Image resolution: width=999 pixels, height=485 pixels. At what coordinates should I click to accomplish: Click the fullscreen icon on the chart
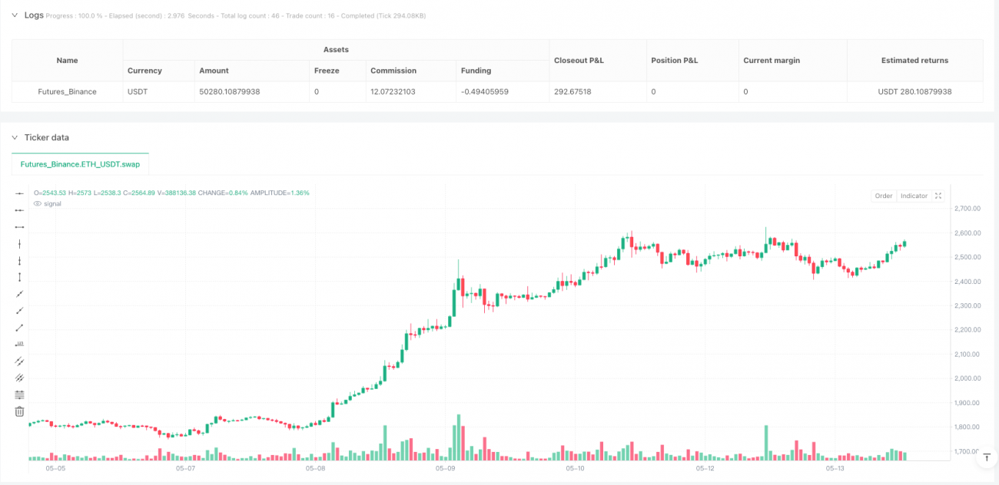point(938,196)
